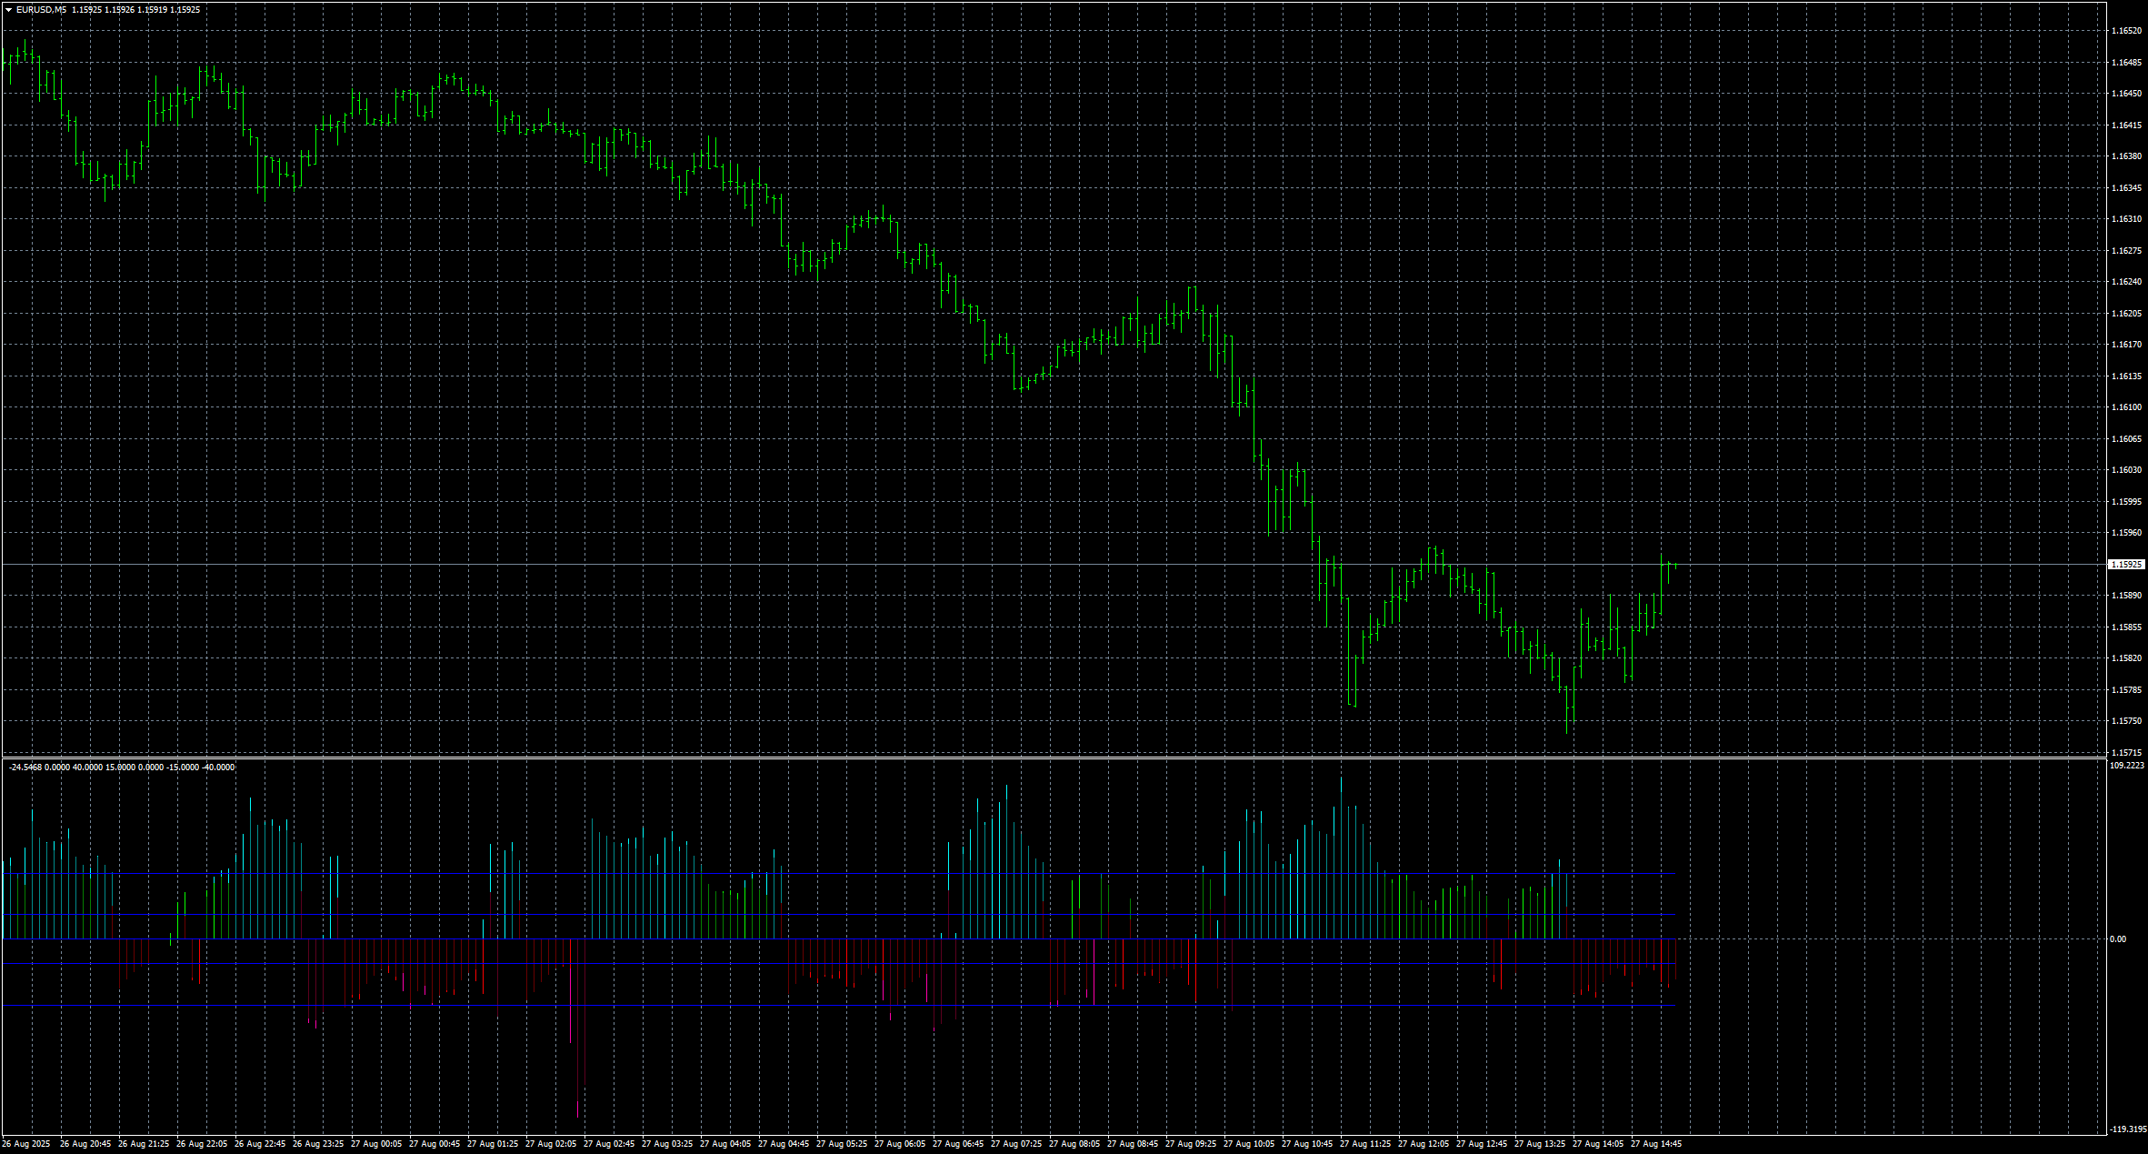Click the 27 Aug 10:45 time label

1307,1144
